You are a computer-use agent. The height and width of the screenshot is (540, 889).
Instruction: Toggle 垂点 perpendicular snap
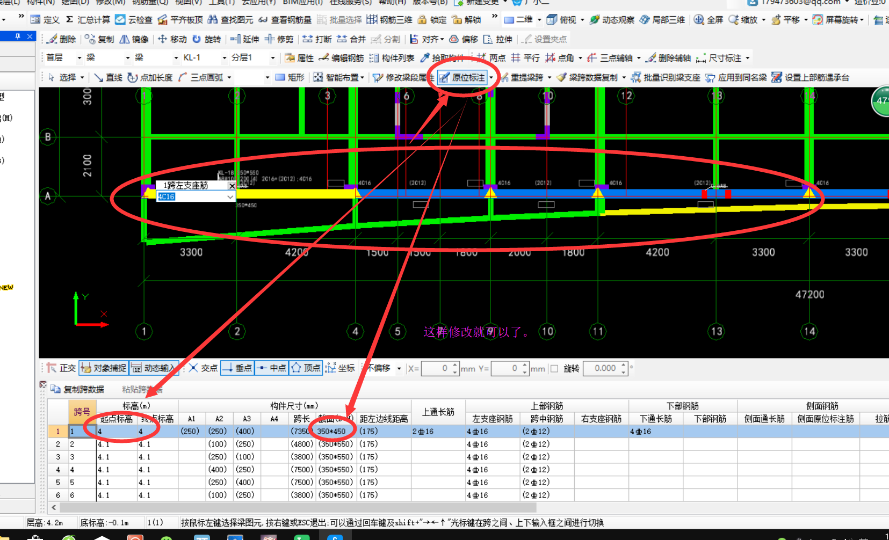(237, 368)
